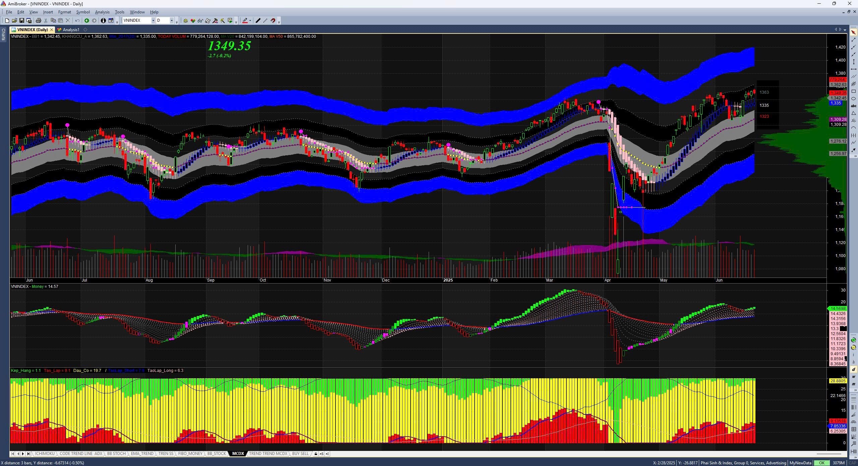This screenshot has height=466, width=858.
Task: Click the green Go Back arrow
Action: pos(87,21)
